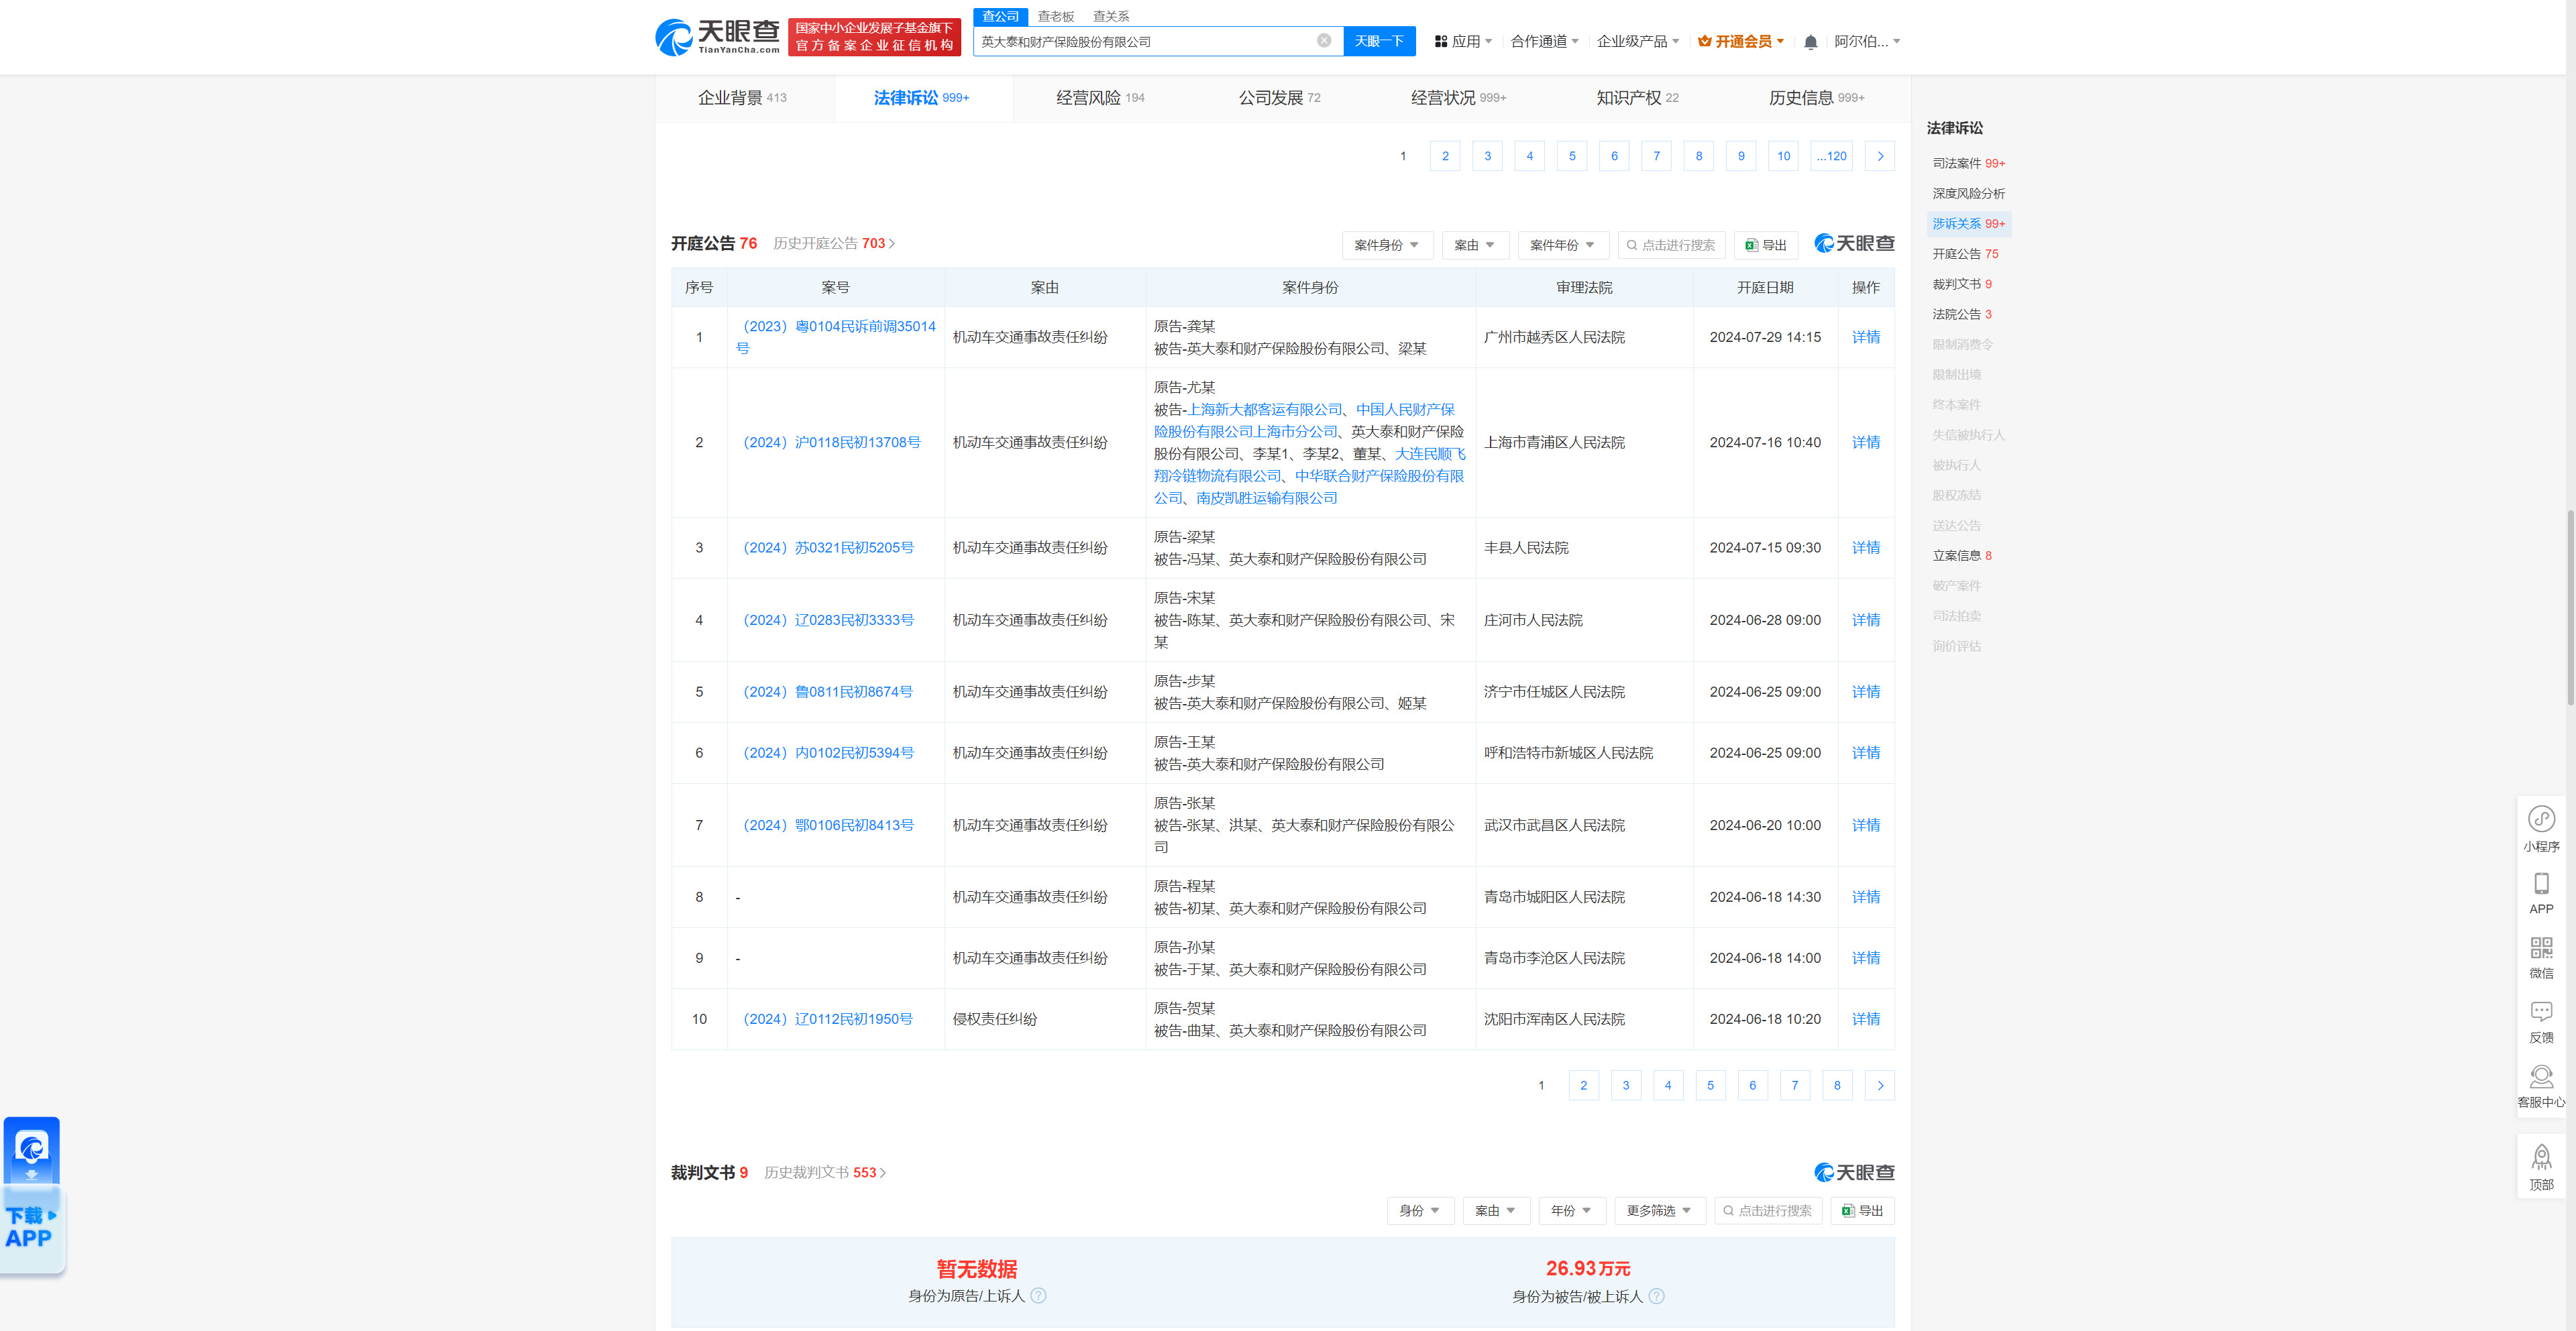
Task: Open 历史裁判文书 553 chevron link
Action: pos(825,1172)
